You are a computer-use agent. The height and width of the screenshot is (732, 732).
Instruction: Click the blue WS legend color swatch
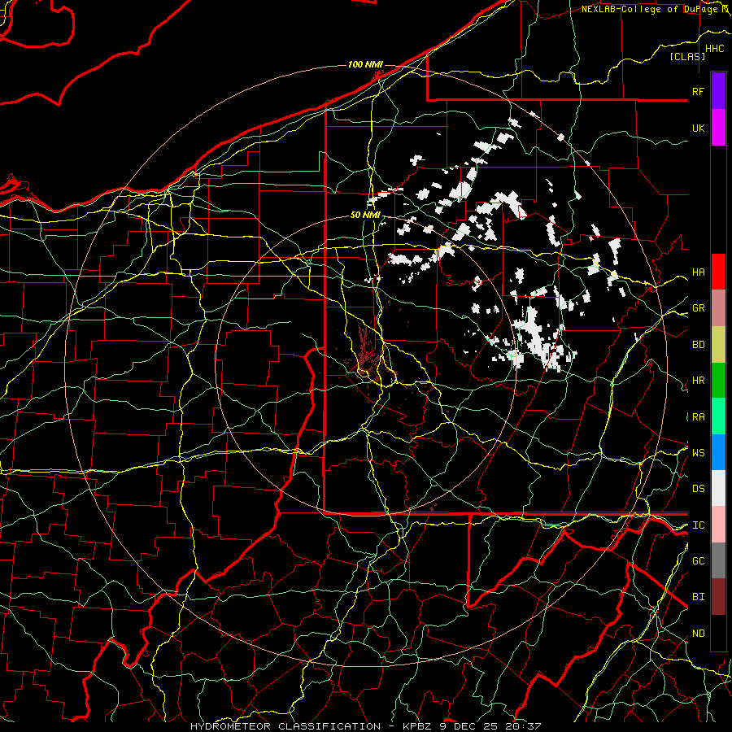click(718, 452)
